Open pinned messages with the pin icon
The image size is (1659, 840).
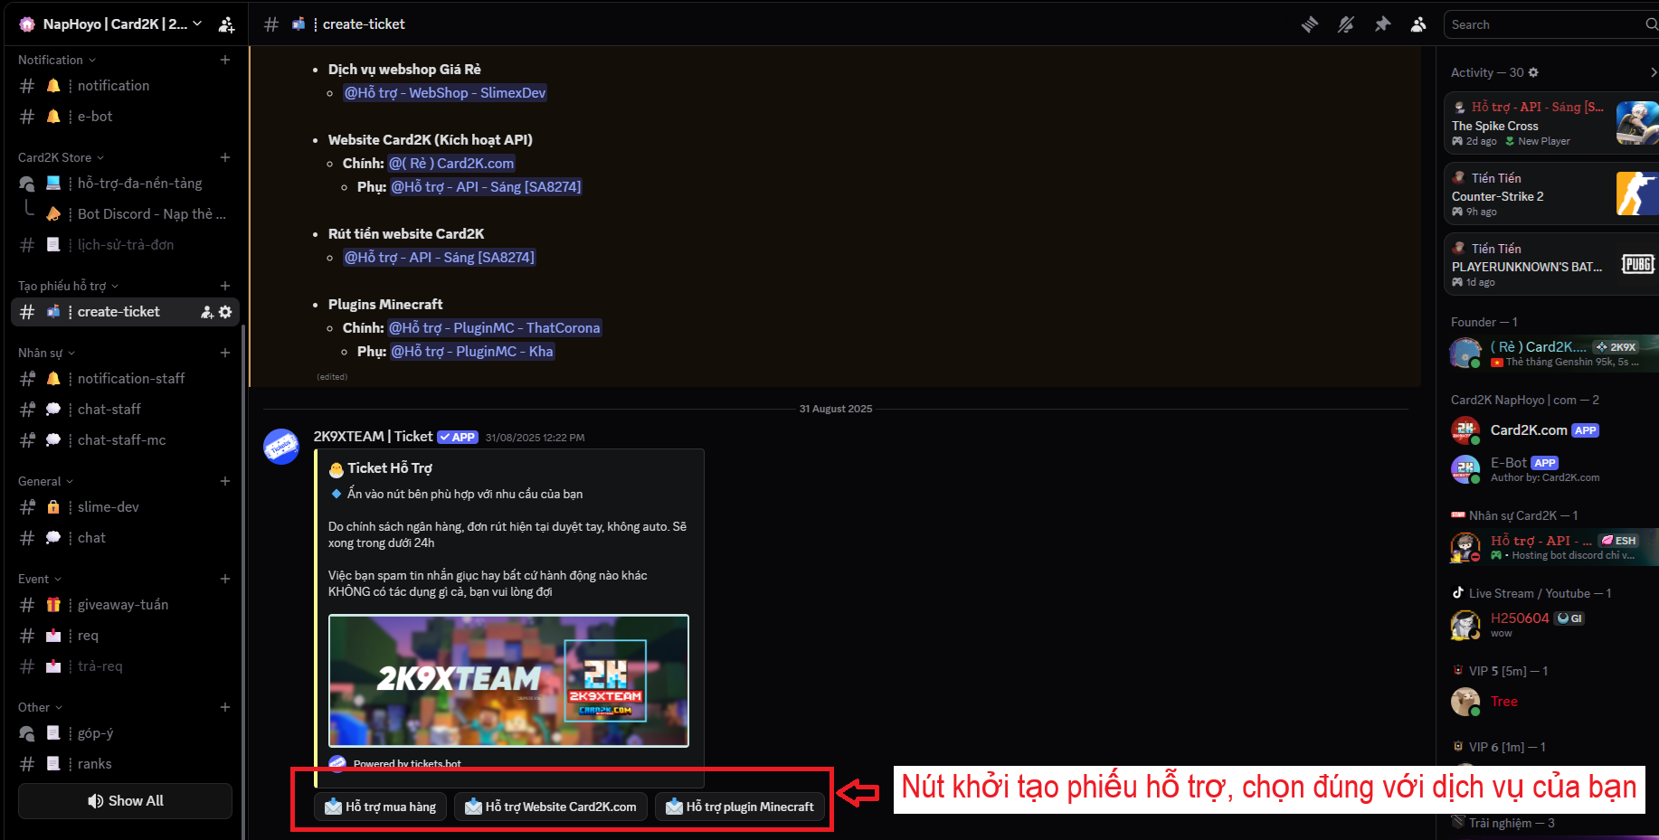pos(1382,24)
